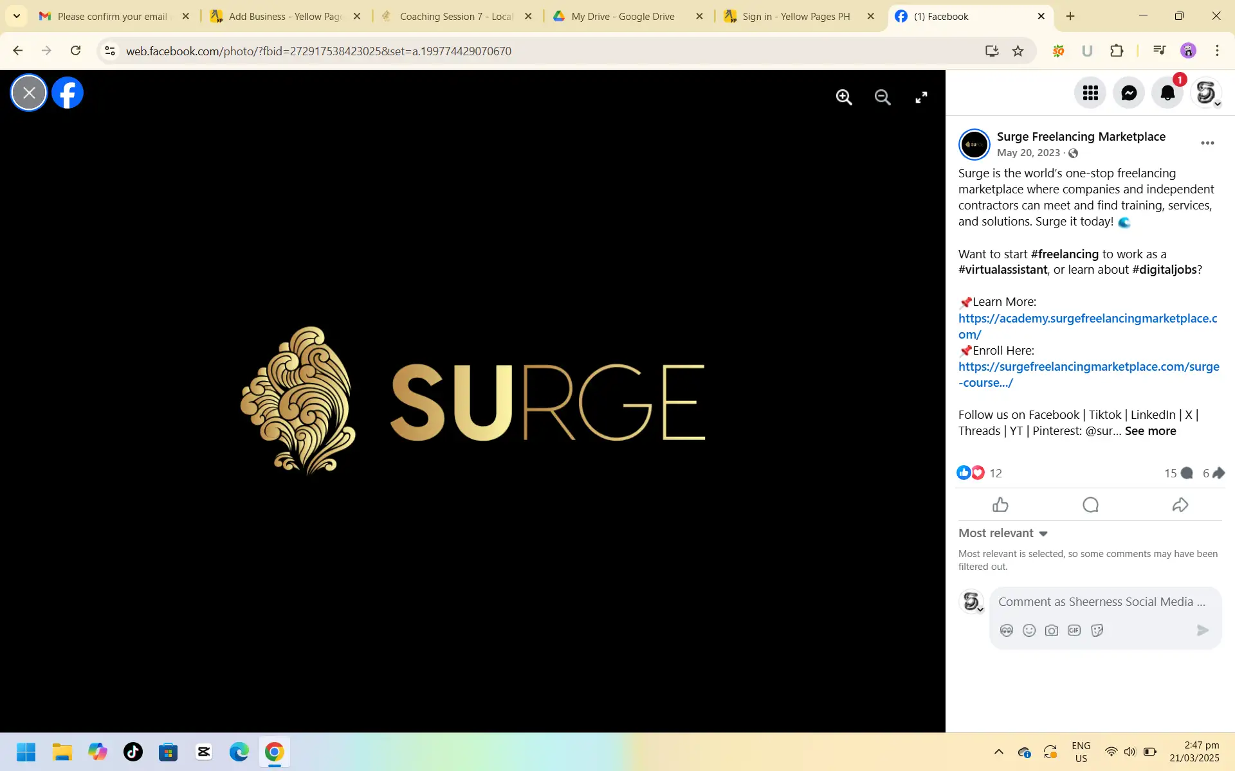Screen dimensions: 1235x771
Task: Switch commenting identity via the avatar dropdown
Action: coord(972,602)
